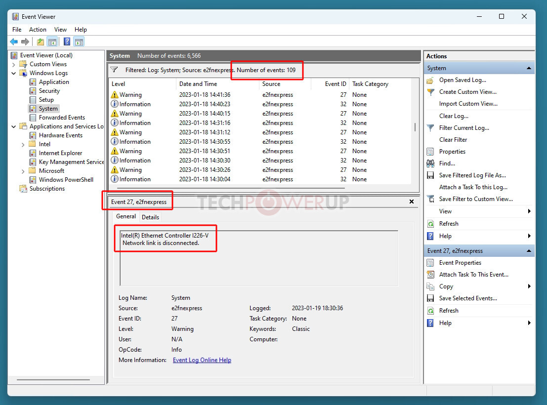Click the Event Properties icon in Actions pane
Viewport: 547px width, 405px height.
coord(430,263)
